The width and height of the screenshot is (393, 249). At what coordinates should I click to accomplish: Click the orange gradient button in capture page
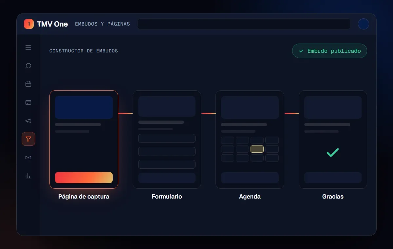point(84,178)
